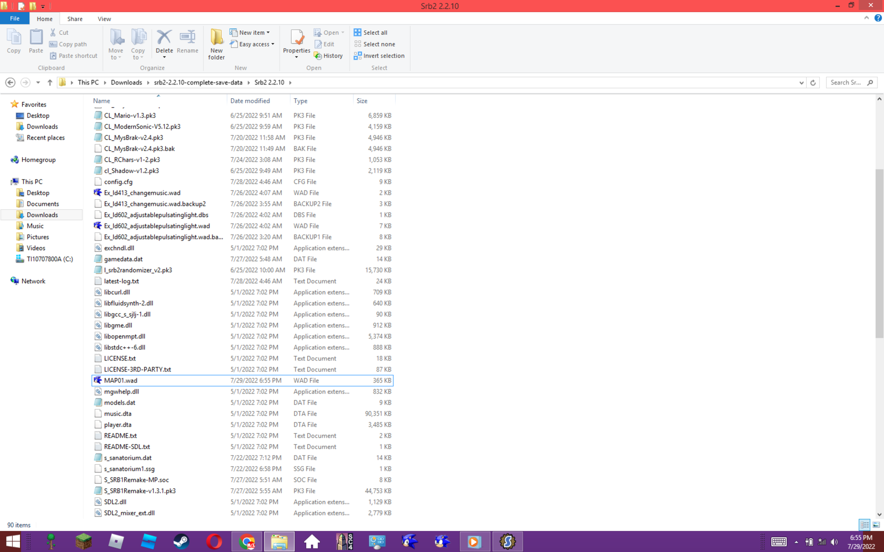Choose Paste shortcut in ribbon
Screen dimensions: 884x552
[73, 56]
